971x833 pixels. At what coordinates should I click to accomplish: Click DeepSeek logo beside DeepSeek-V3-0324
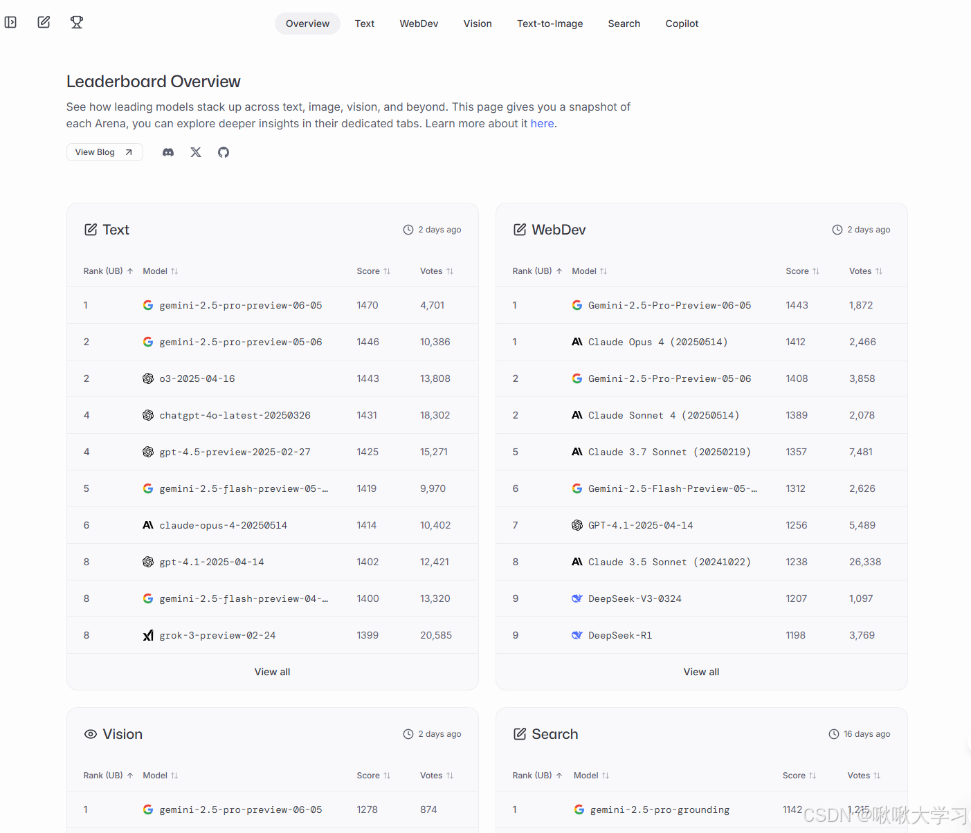tap(577, 598)
